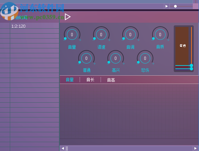Click minus sign next to 音调 knob
The width and height of the screenshot is (199, 151).
click(123, 40)
